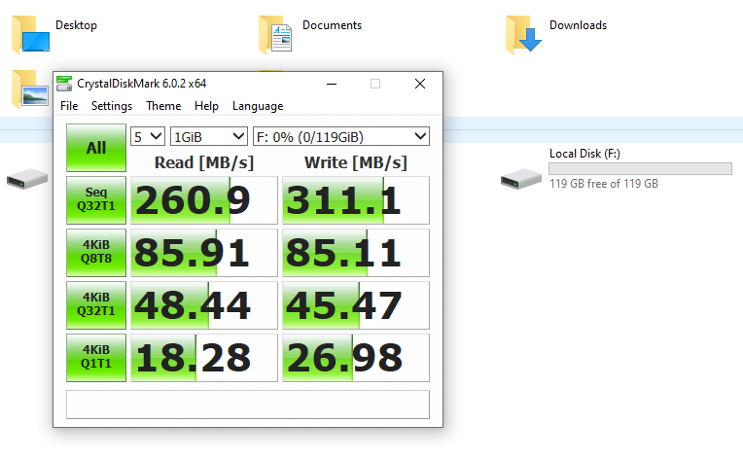743x459 pixels.
Task: Open the Documents folder icon
Action: tap(275, 35)
